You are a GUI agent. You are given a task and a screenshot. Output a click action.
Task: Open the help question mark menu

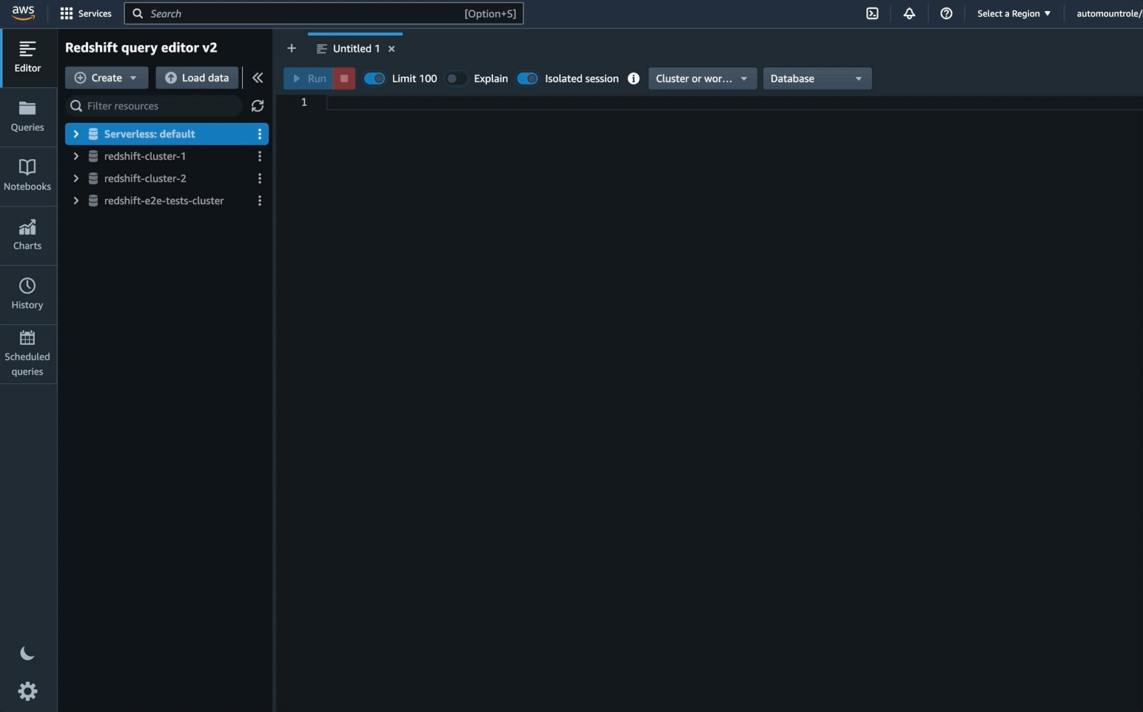coord(946,13)
